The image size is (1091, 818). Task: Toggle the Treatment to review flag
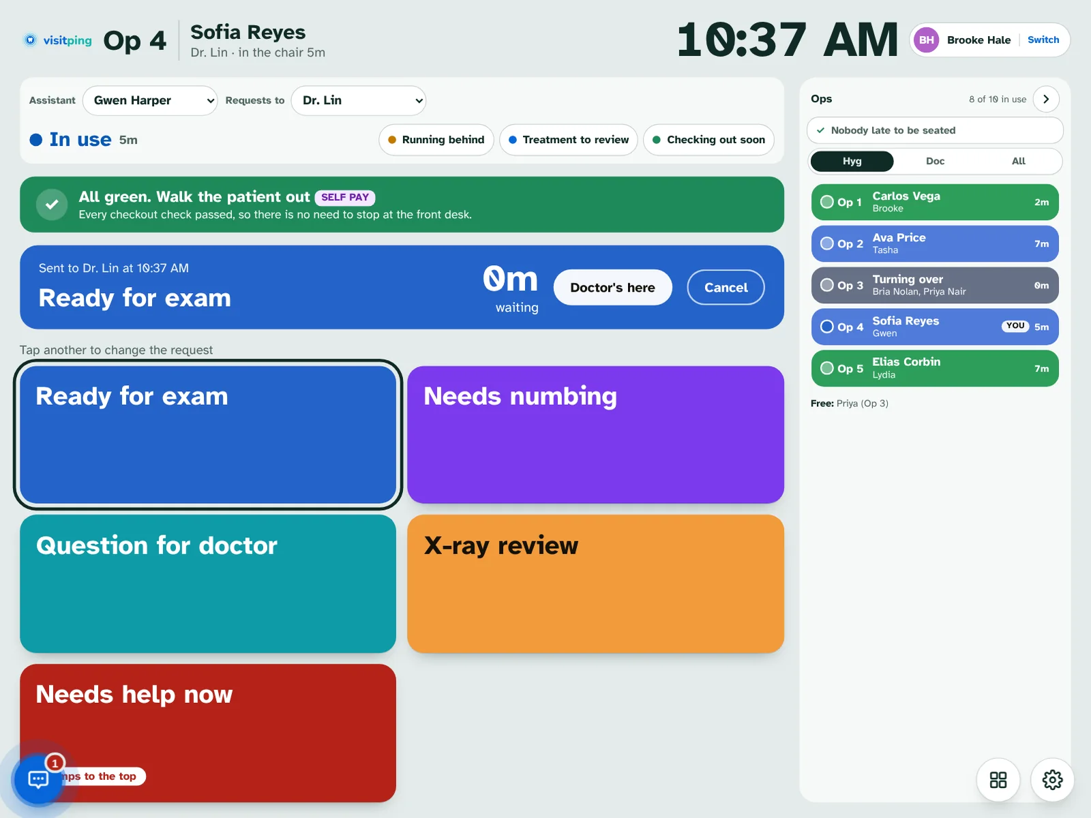[569, 140]
